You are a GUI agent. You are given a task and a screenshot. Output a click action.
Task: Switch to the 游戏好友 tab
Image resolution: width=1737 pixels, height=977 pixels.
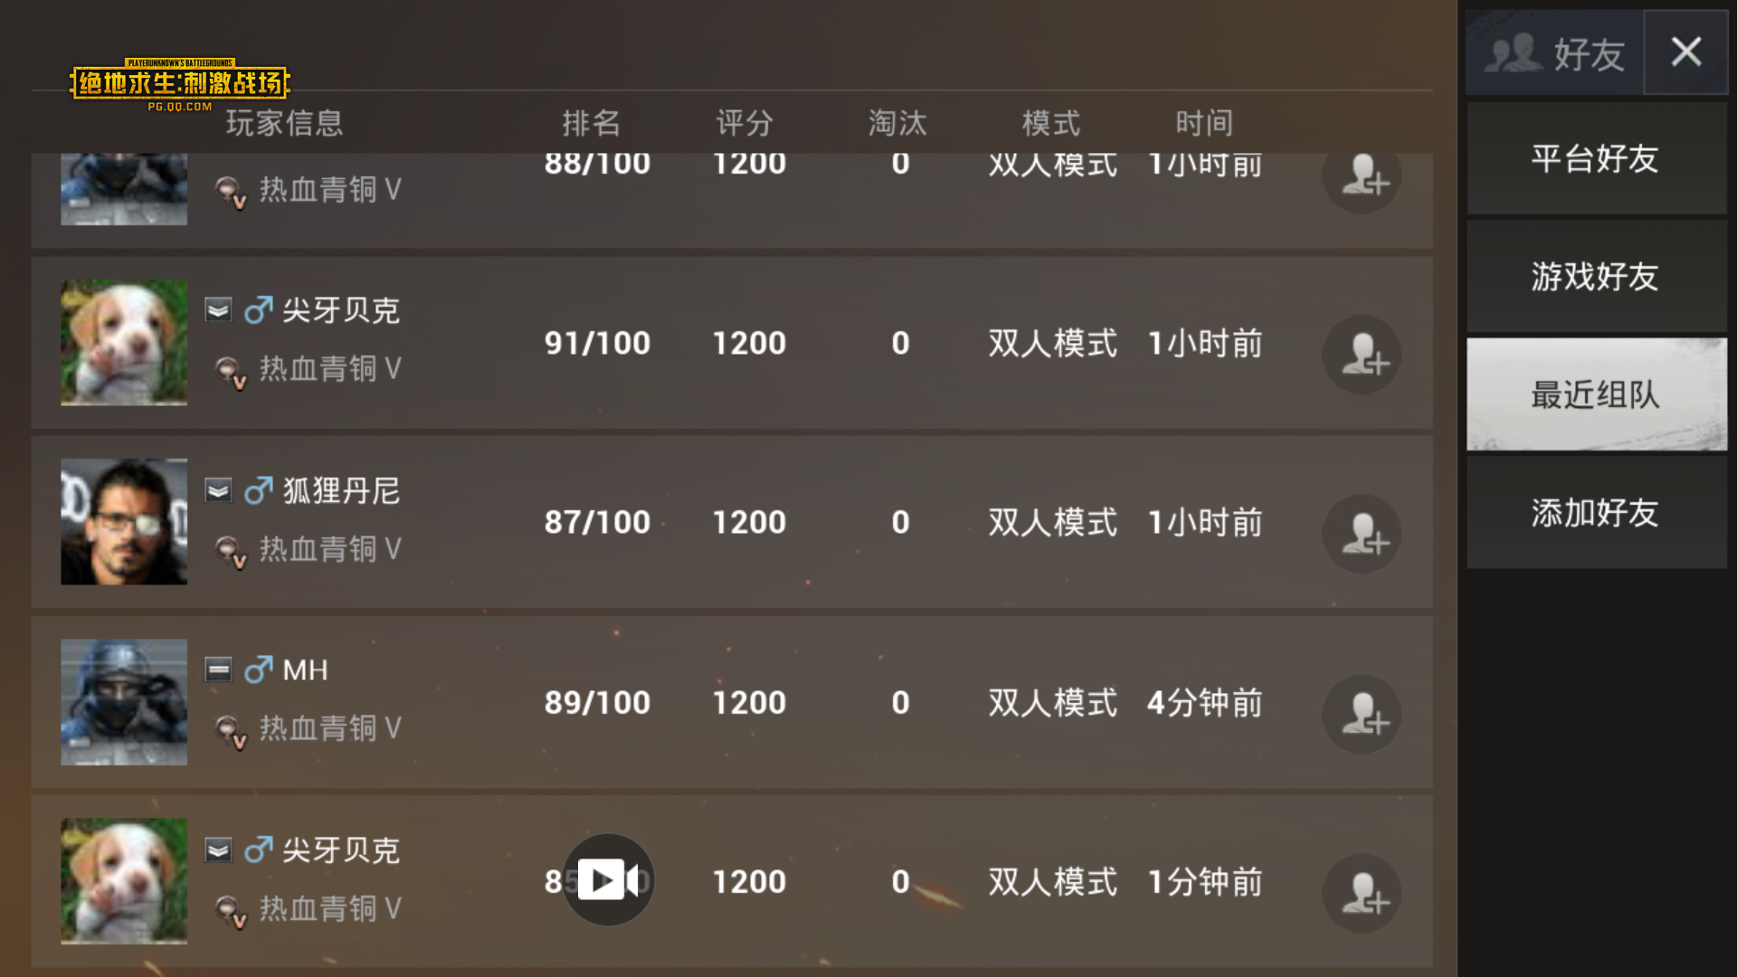[1597, 276]
